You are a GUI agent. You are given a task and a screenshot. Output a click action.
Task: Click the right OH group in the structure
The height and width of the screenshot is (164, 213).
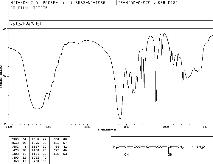[170, 155]
